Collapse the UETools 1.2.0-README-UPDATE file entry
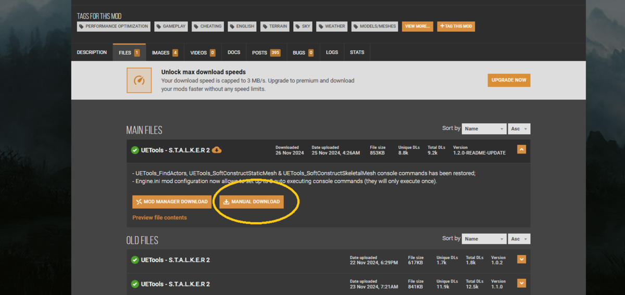The height and width of the screenshot is (295, 625). click(521, 149)
